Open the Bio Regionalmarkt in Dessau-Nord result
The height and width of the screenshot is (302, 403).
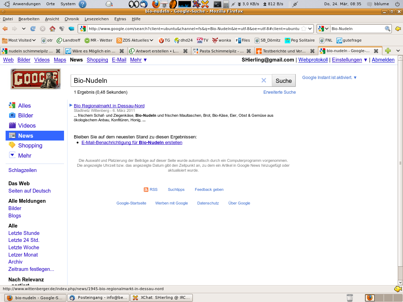(x=109, y=106)
